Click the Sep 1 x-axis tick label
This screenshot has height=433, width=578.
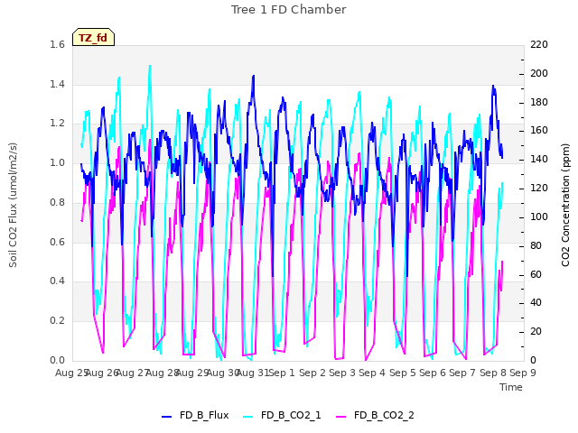point(282,373)
